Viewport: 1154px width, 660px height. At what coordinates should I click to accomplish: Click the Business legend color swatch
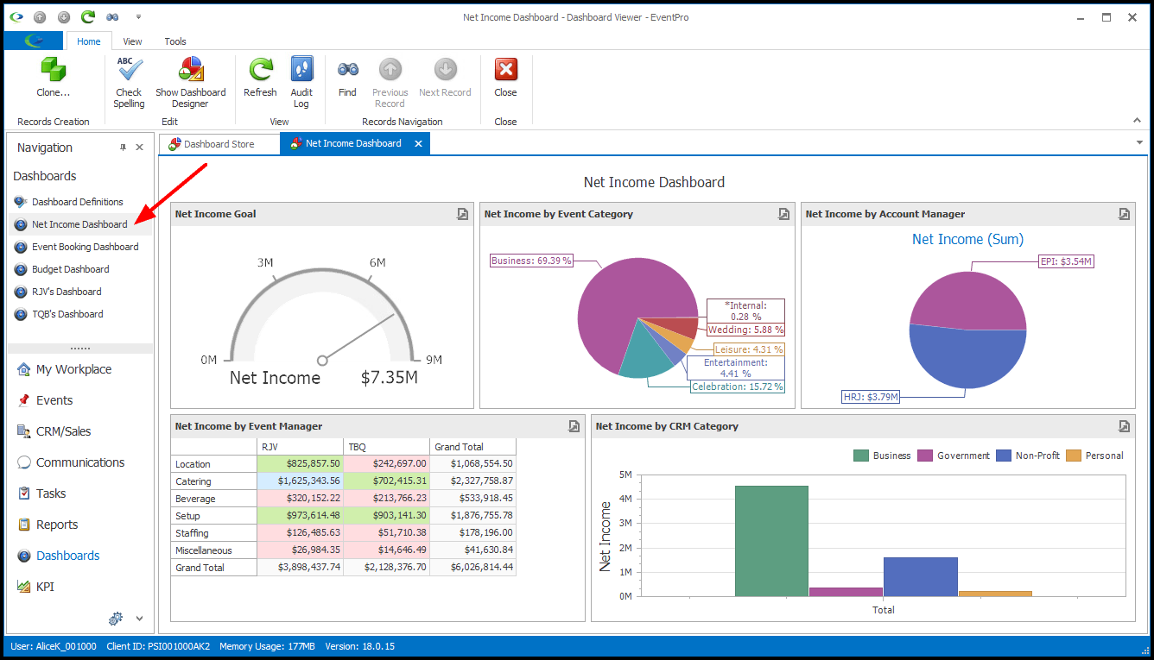pos(861,456)
